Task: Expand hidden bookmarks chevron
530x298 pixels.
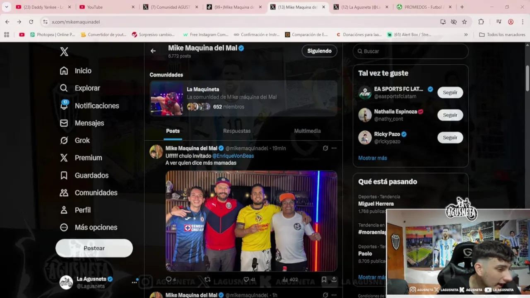Action: coord(466,35)
